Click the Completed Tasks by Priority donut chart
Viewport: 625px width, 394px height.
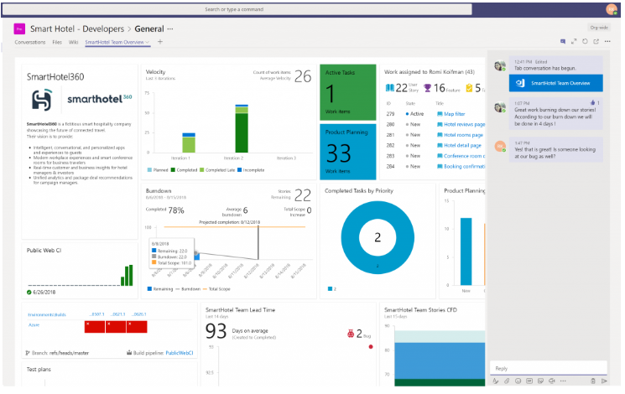coord(378,237)
